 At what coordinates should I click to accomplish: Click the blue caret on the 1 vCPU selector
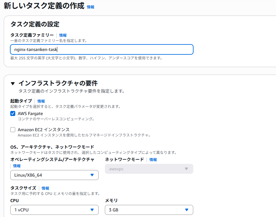click(92, 210)
